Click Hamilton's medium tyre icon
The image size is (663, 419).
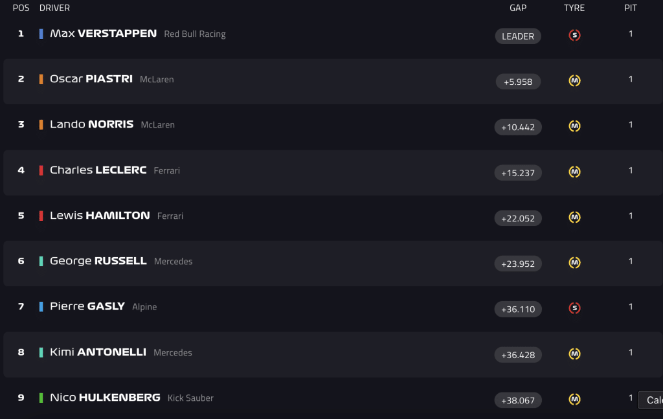(574, 218)
